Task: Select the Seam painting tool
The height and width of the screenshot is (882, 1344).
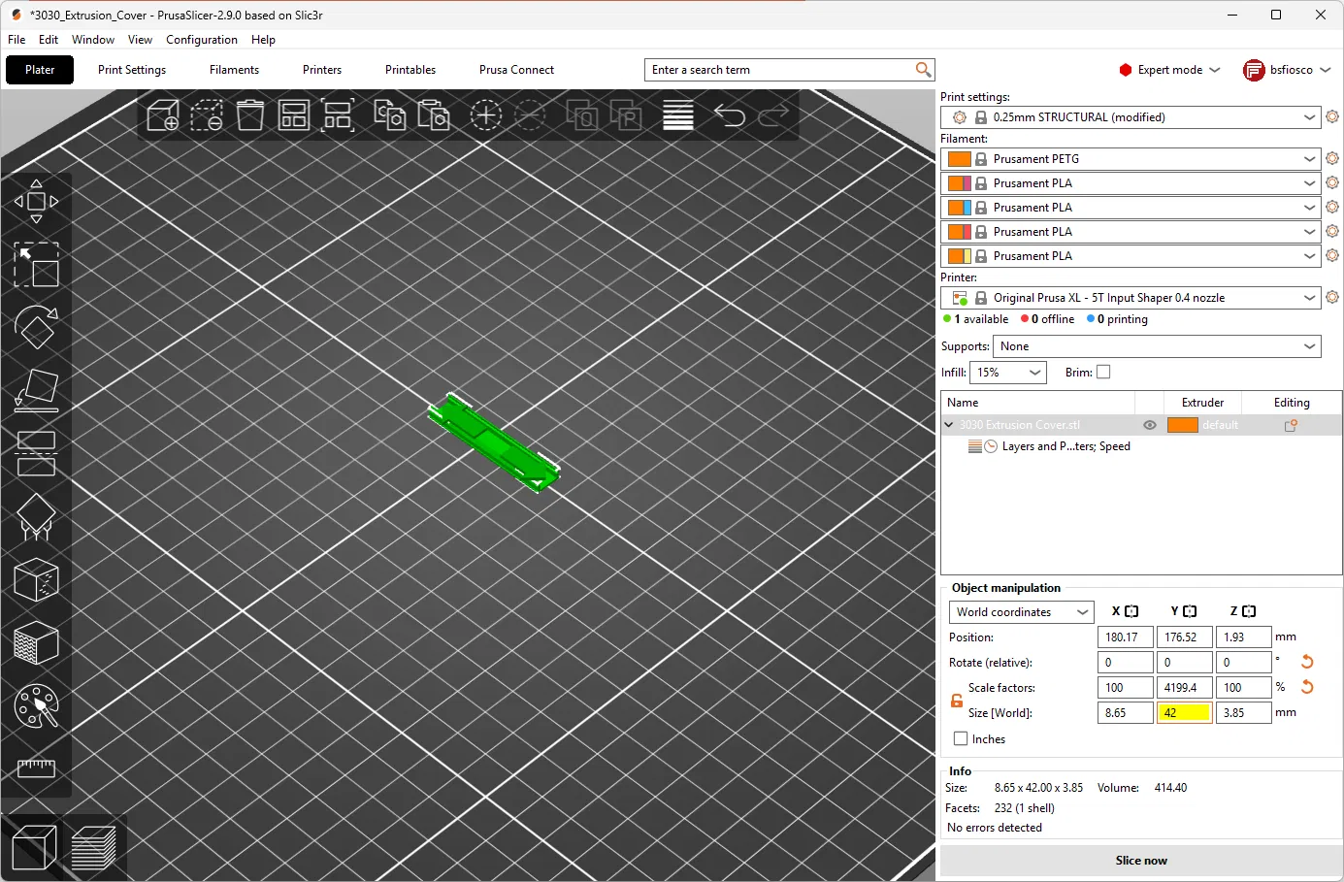Action: click(36, 580)
